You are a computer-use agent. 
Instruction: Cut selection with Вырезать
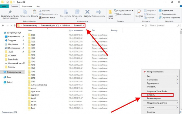tap(45, 11)
